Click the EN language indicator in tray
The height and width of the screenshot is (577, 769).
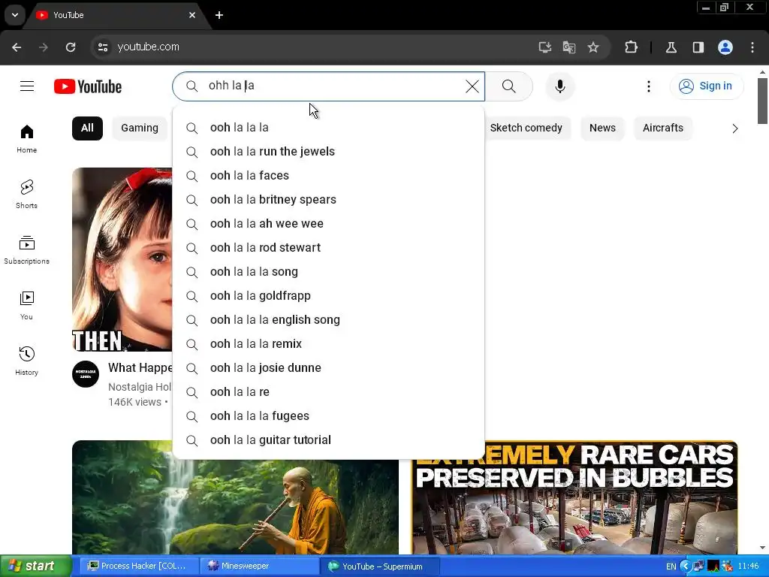[x=671, y=566]
